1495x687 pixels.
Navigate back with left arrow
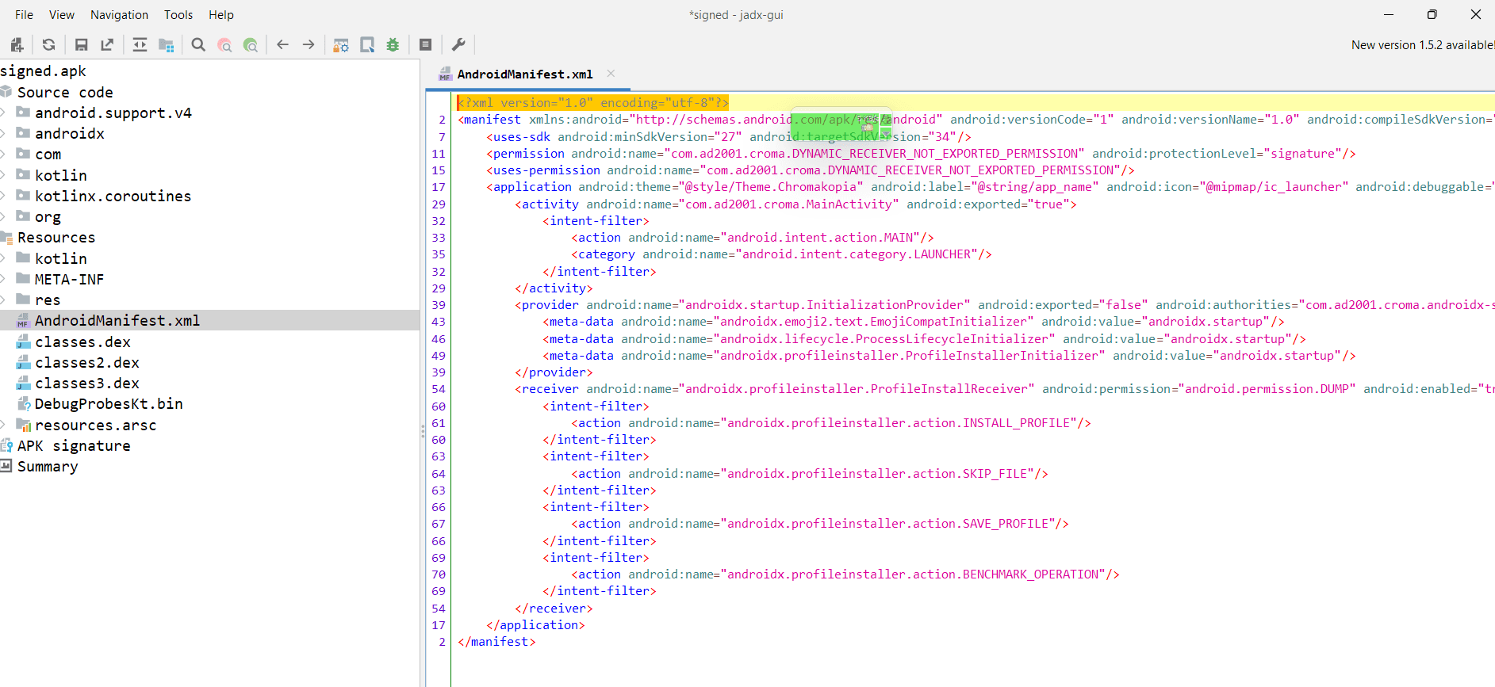(x=282, y=45)
